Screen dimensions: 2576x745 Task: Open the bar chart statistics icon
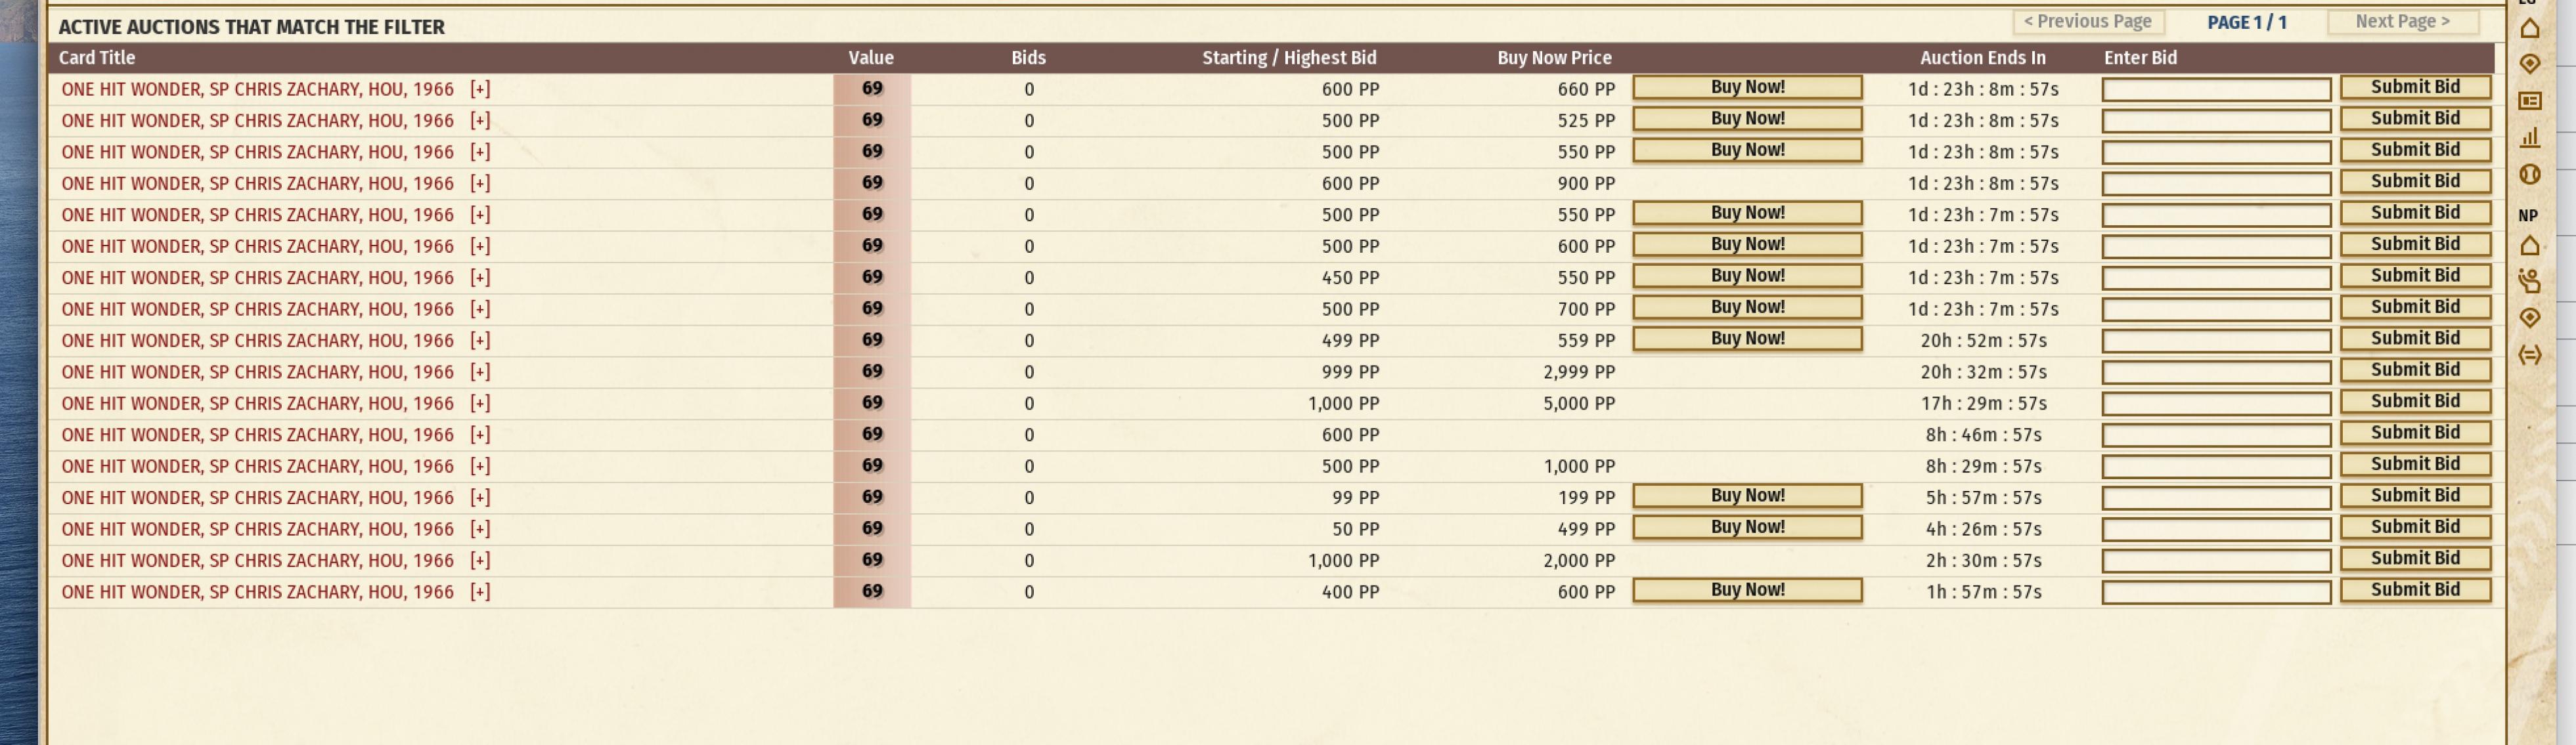2529,138
